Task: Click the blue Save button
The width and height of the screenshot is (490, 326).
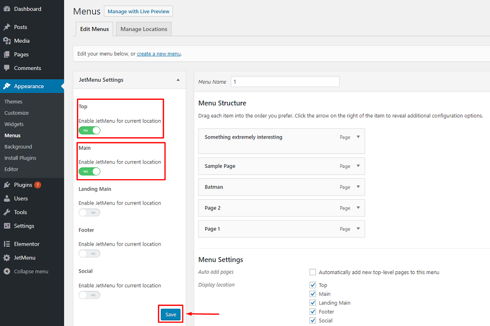Action: coord(171,314)
